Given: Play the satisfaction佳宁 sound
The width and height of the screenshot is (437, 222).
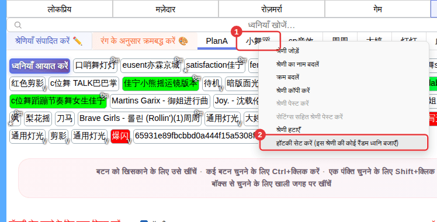Looking at the screenshot, I should point(214,66).
